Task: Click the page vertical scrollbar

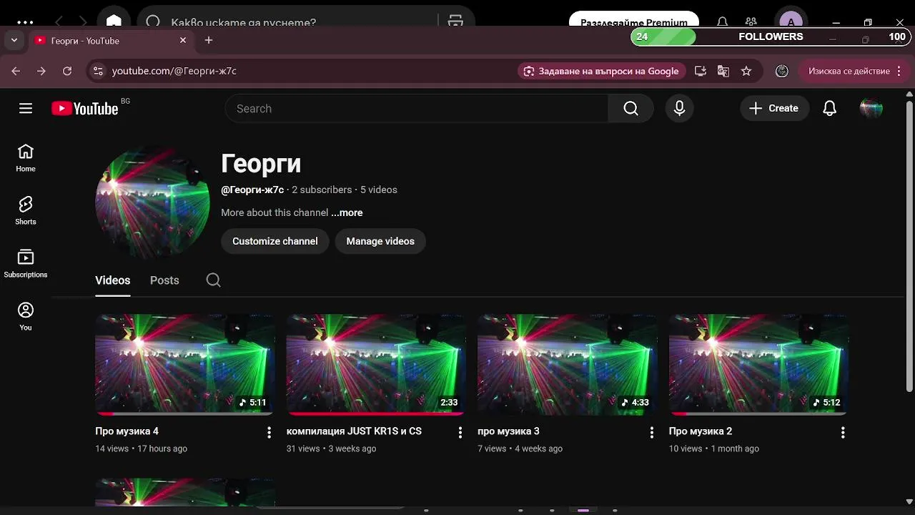Action: 909,247
